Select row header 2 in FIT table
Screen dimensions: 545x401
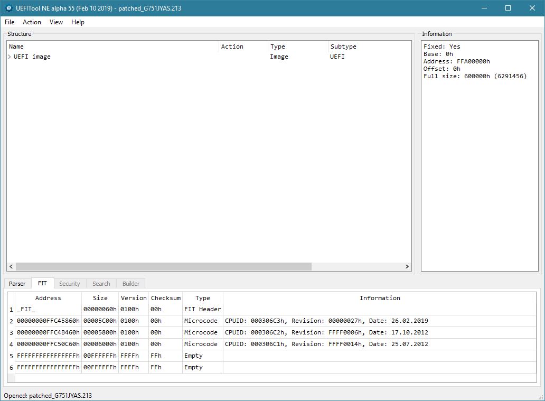11,321
